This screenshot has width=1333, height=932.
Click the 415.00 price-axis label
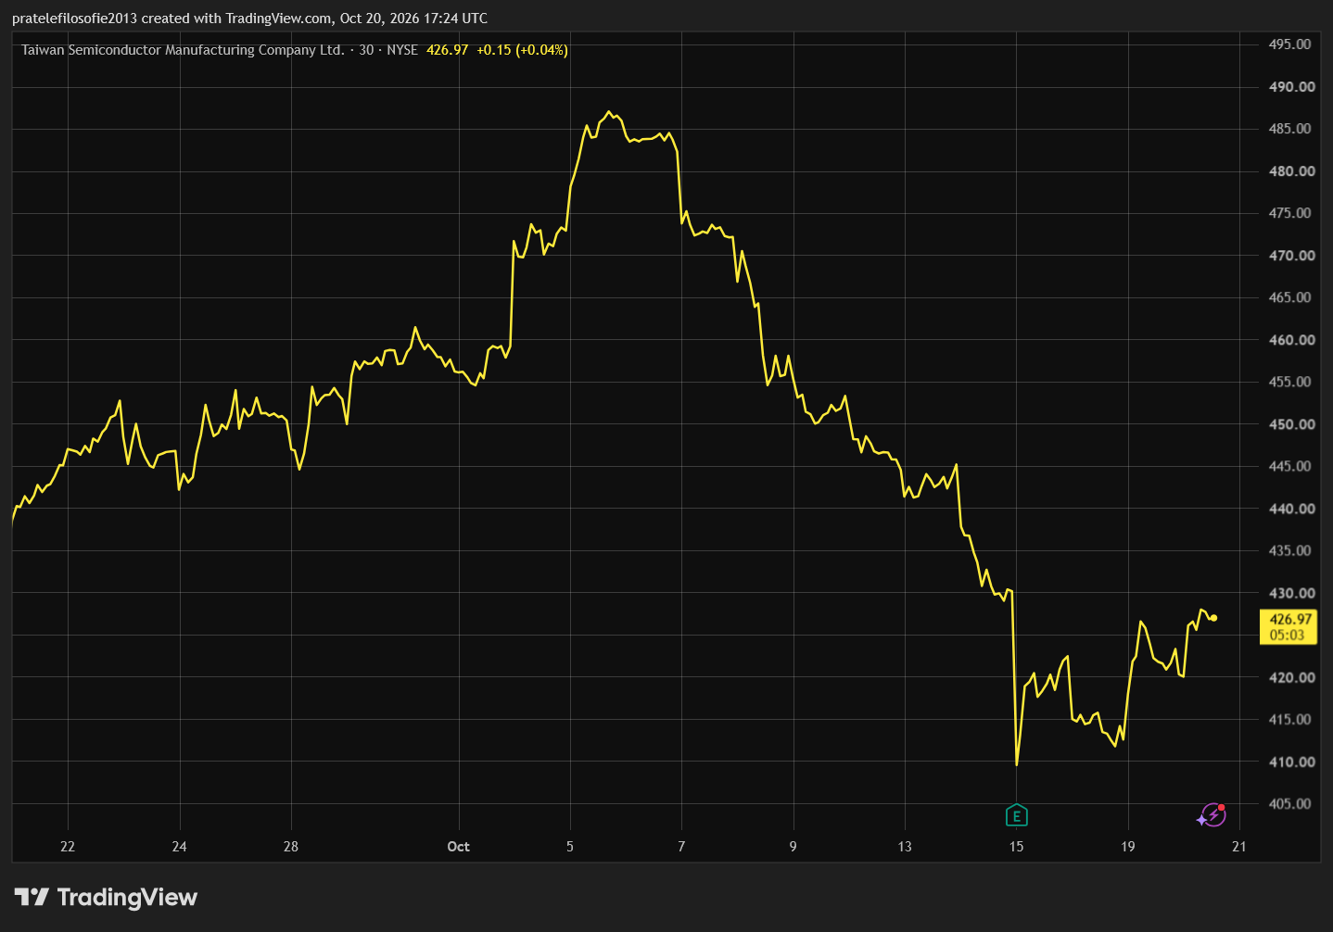coord(1290,719)
